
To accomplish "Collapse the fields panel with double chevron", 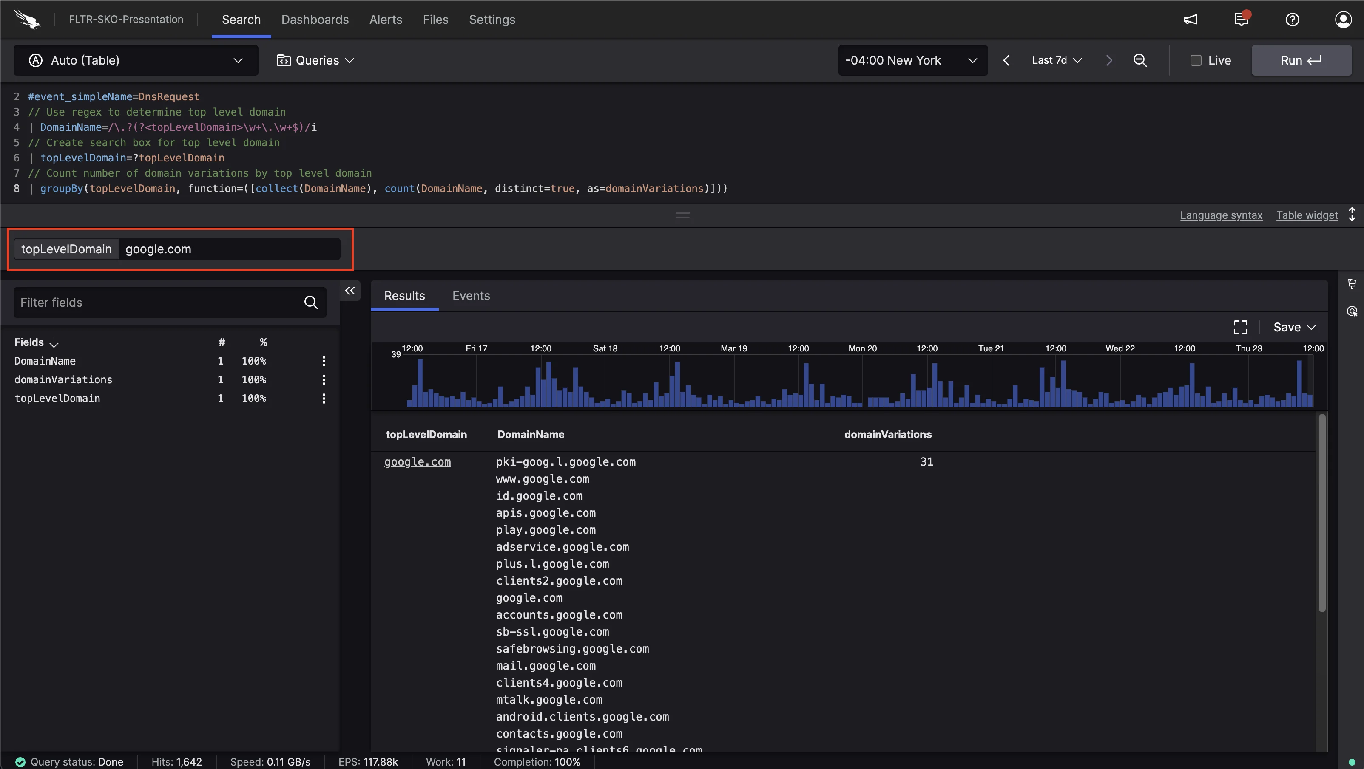I will 350,291.
